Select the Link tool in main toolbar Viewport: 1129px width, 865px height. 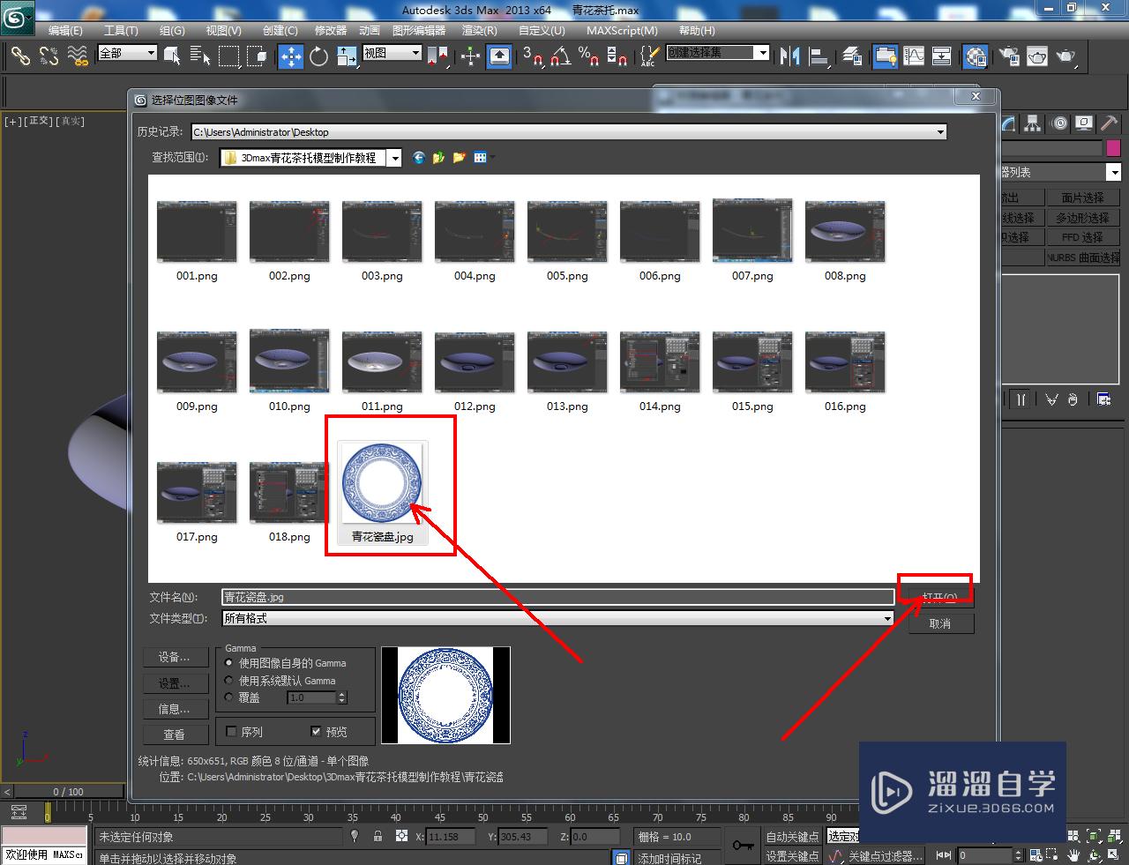point(20,56)
